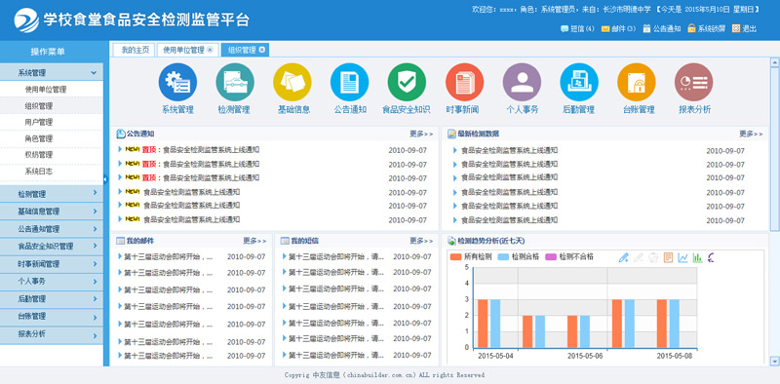Viewport: 780px width, 384px height.
Task: Expand the 基础信息管理 sidebar section
Action: click(x=52, y=211)
